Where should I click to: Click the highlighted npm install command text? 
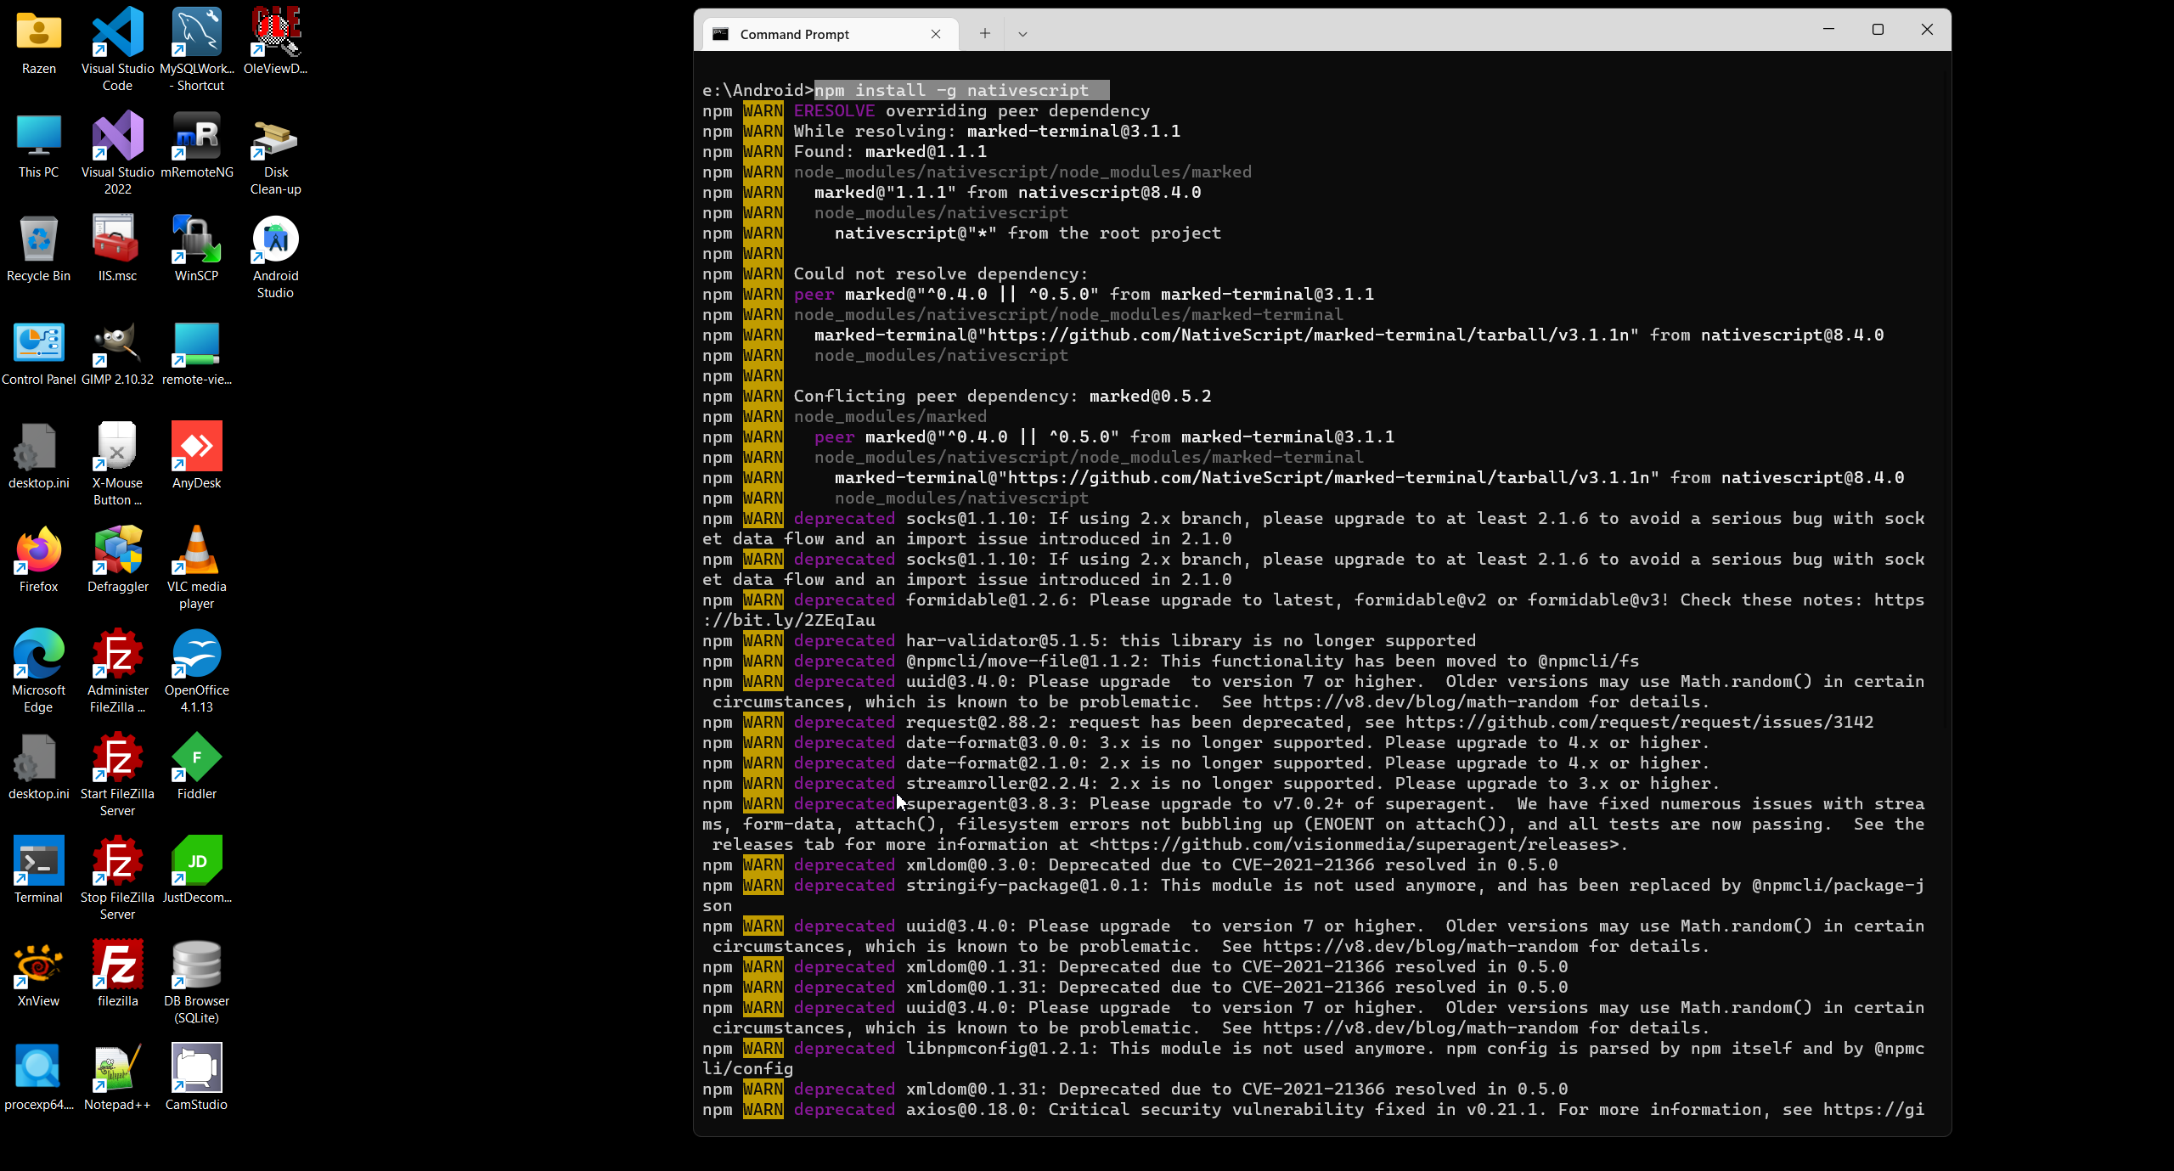pos(960,91)
